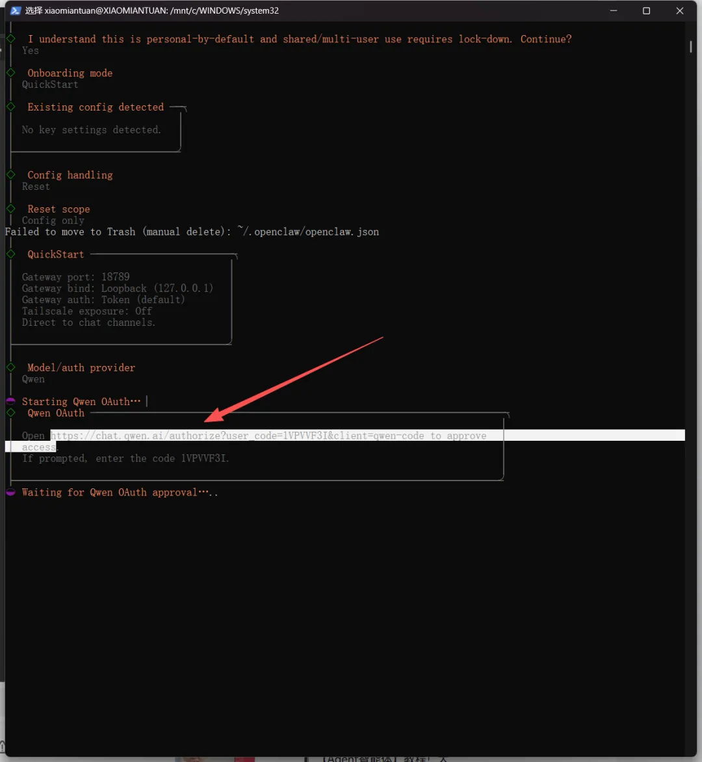
Task: Click the "Config handling" heading
Action: (70, 175)
